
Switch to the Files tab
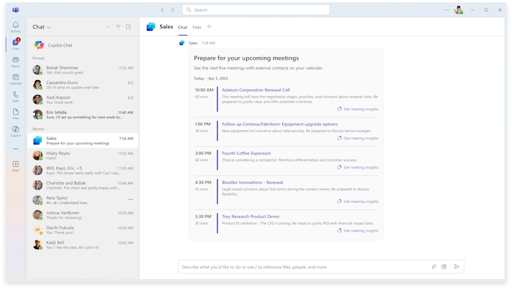(x=197, y=28)
